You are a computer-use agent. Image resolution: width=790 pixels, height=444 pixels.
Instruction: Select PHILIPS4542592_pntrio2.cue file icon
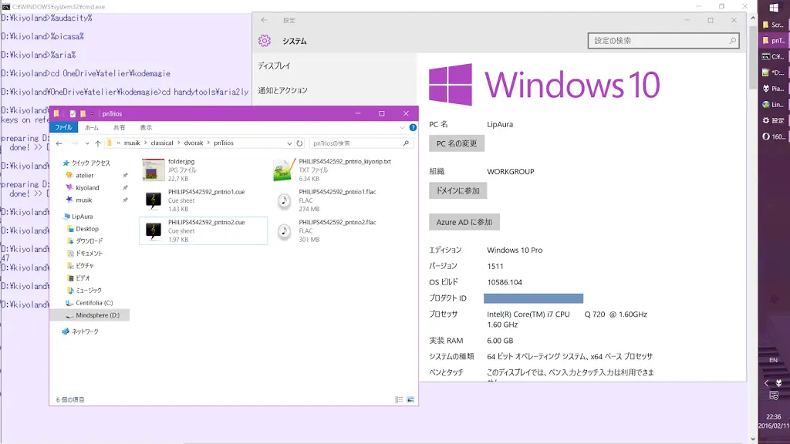(x=154, y=230)
